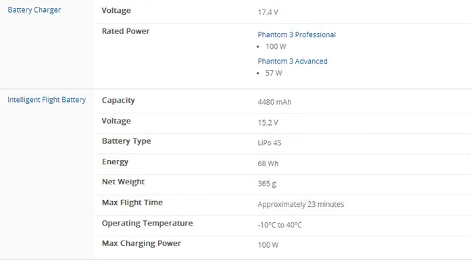Click the 17.4 V charger voltage value
This screenshot has height=260, width=473.
pos(268,12)
